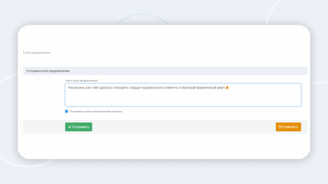Uncheck the 'Отправить всем пользователям портала' checkbox
Image resolution: width=328 pixels, height=184 pixels.
coord(67,112)
